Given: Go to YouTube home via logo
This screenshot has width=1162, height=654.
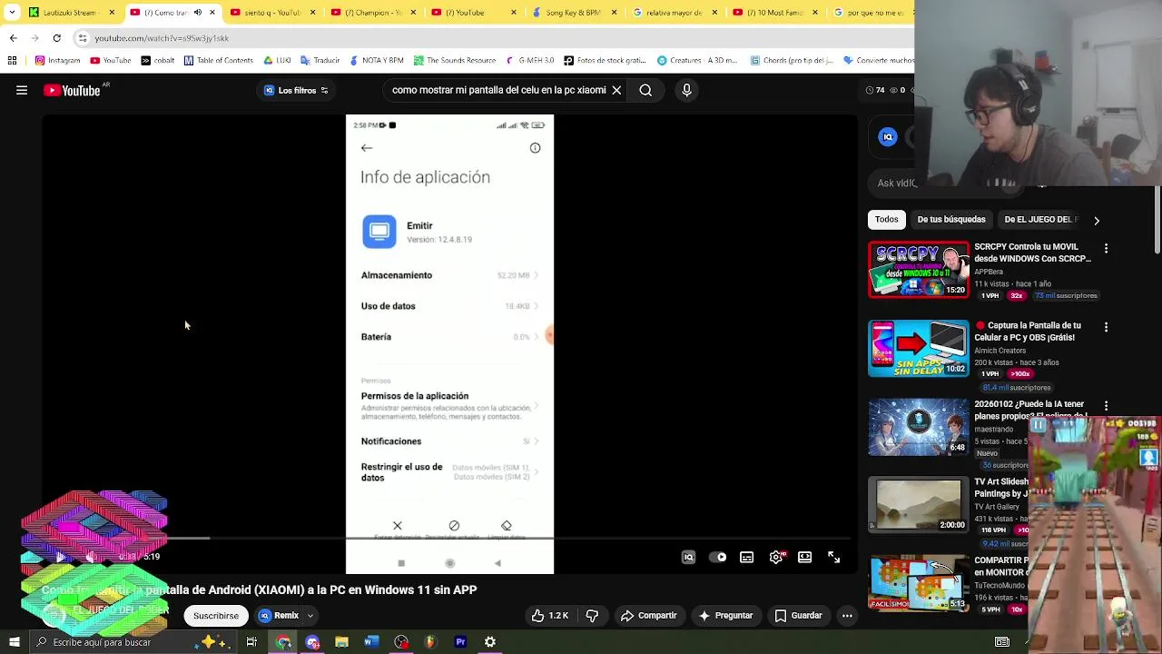Looking at the screenshot, I should coord(72,90).
